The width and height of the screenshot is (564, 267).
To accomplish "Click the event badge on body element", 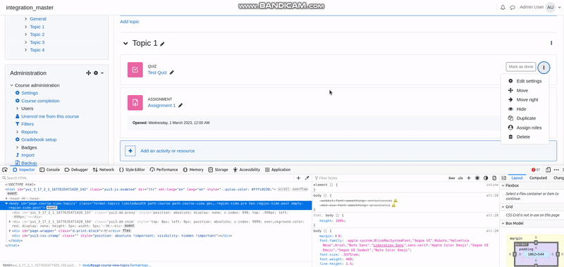I will (x=52, y=208).
